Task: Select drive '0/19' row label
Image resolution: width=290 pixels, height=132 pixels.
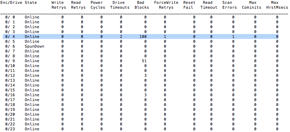Action: (10, 109)
